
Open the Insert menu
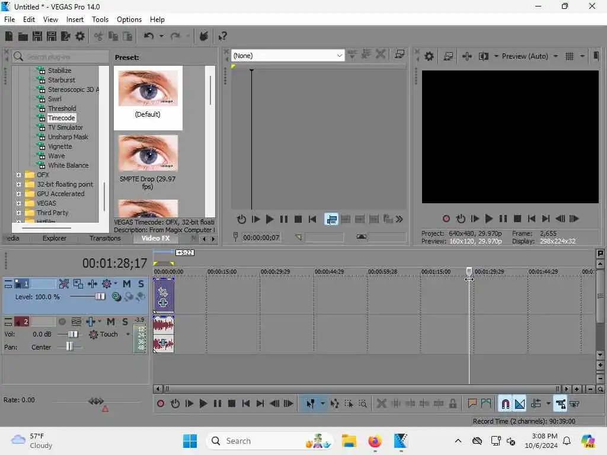[x=75, y=20]
